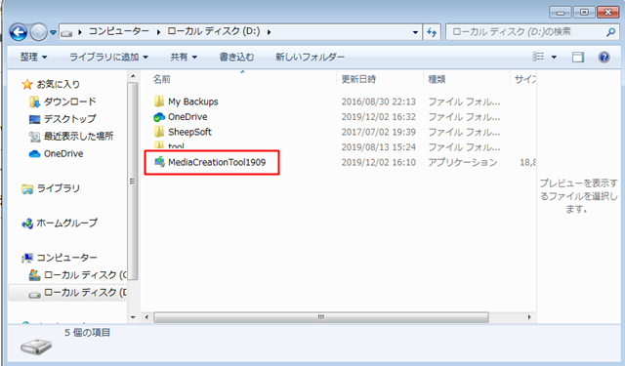This screenshot has width=625, height=366.
Task: Sort by サイズ column header
Action: [x=525, y=79]
